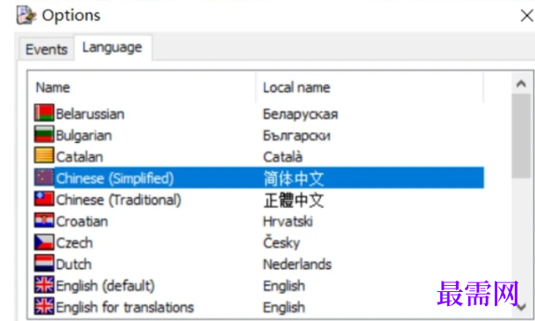
Task: Click the Czech flag icon
Action: coord(44,242)
